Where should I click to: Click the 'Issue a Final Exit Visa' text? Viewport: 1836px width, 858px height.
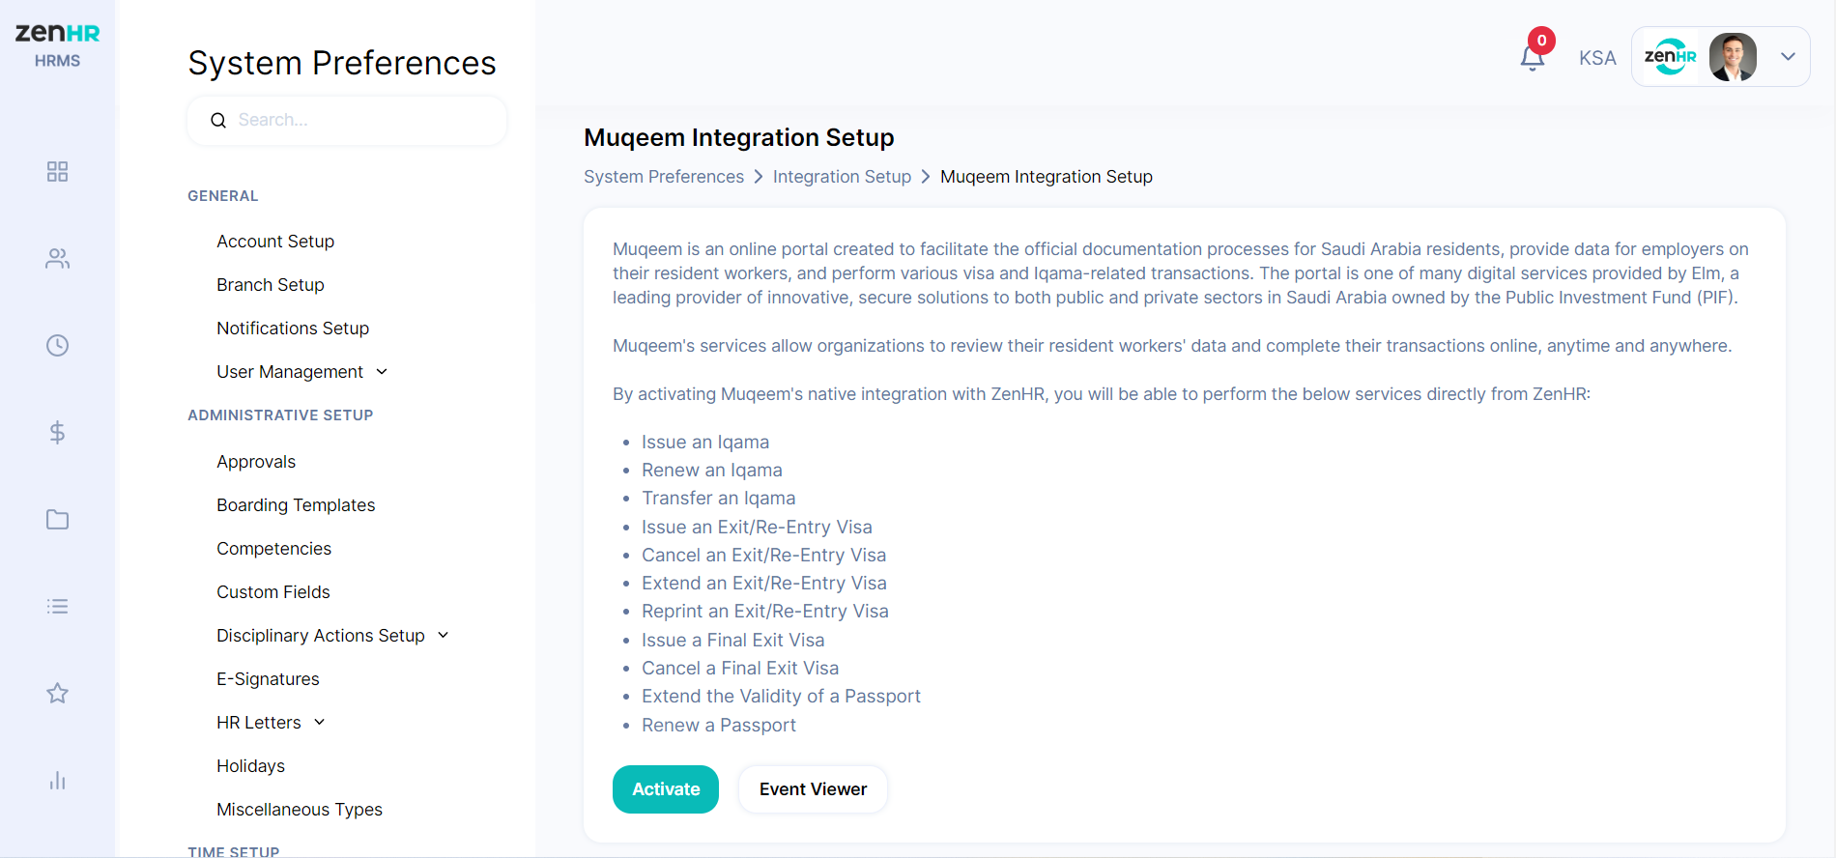[733, 641]
